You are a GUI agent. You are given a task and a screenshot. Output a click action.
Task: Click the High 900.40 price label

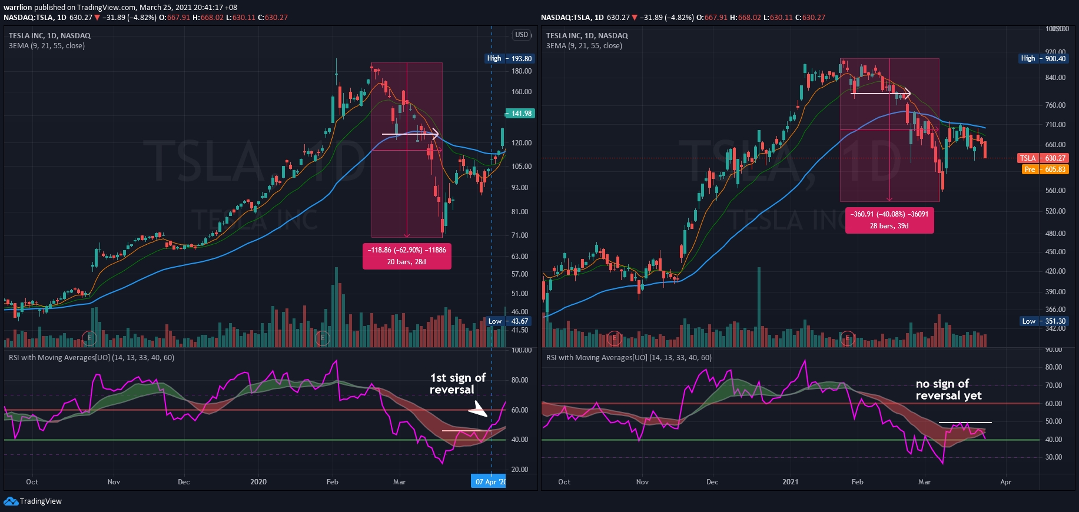tap(1044, 58)
